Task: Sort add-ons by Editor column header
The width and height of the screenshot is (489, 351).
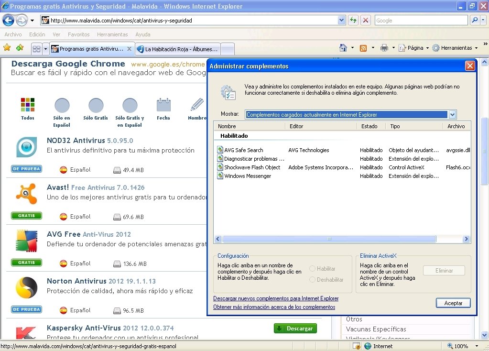Action: (x=321, y=126)
